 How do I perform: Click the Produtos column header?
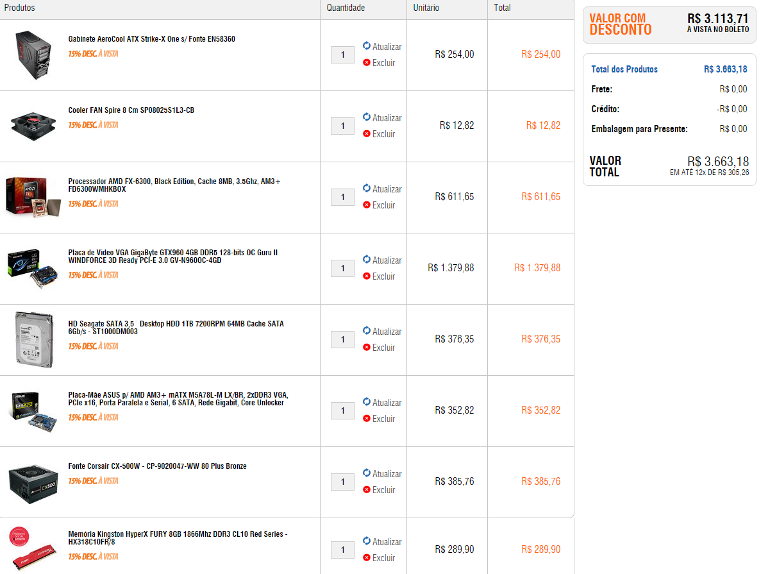pos(19,8)
